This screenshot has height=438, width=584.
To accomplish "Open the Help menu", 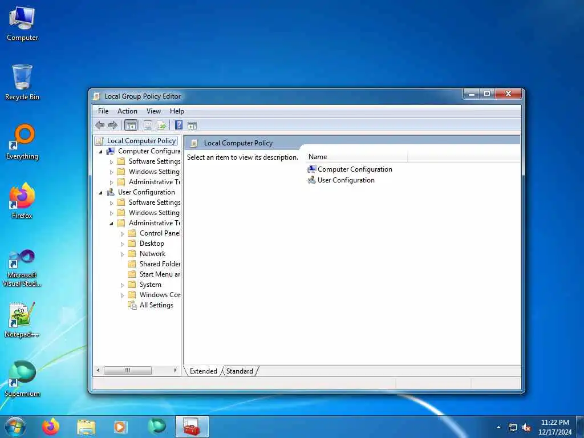I will pos(177,111).
